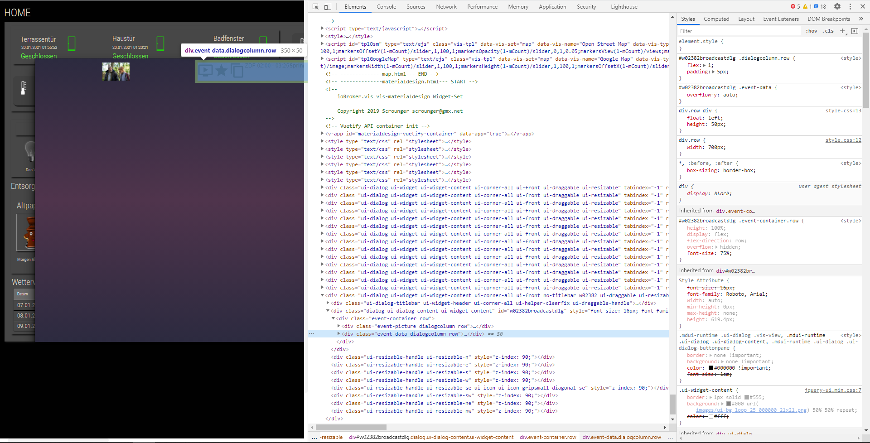The image size is (870, 443).
Task: Click the #000 background color swatch
Action: click(x=729, y=404)
